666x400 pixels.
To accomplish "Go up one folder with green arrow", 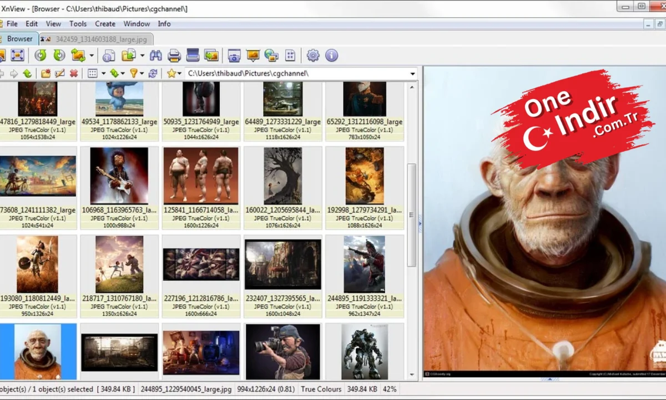I will click(27, 73).
